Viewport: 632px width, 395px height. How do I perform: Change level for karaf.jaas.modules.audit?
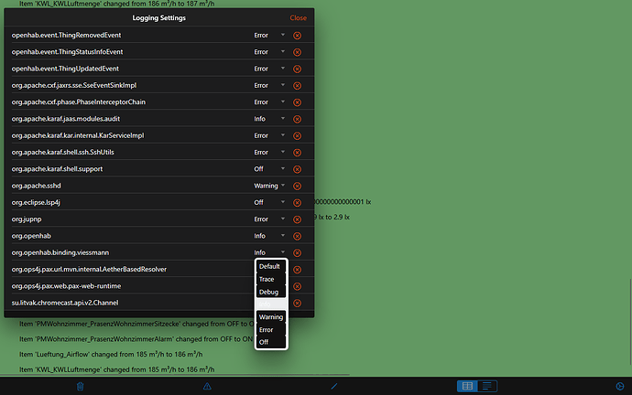(269, 119)
